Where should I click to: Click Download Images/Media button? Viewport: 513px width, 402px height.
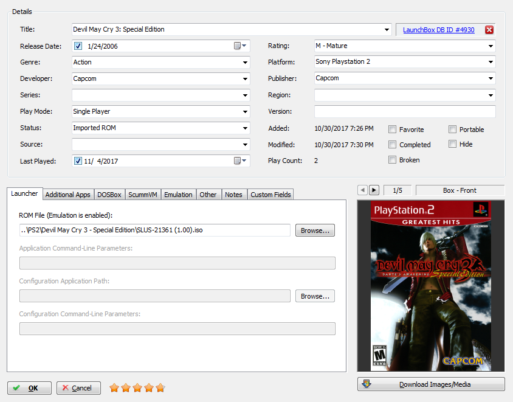431,384
